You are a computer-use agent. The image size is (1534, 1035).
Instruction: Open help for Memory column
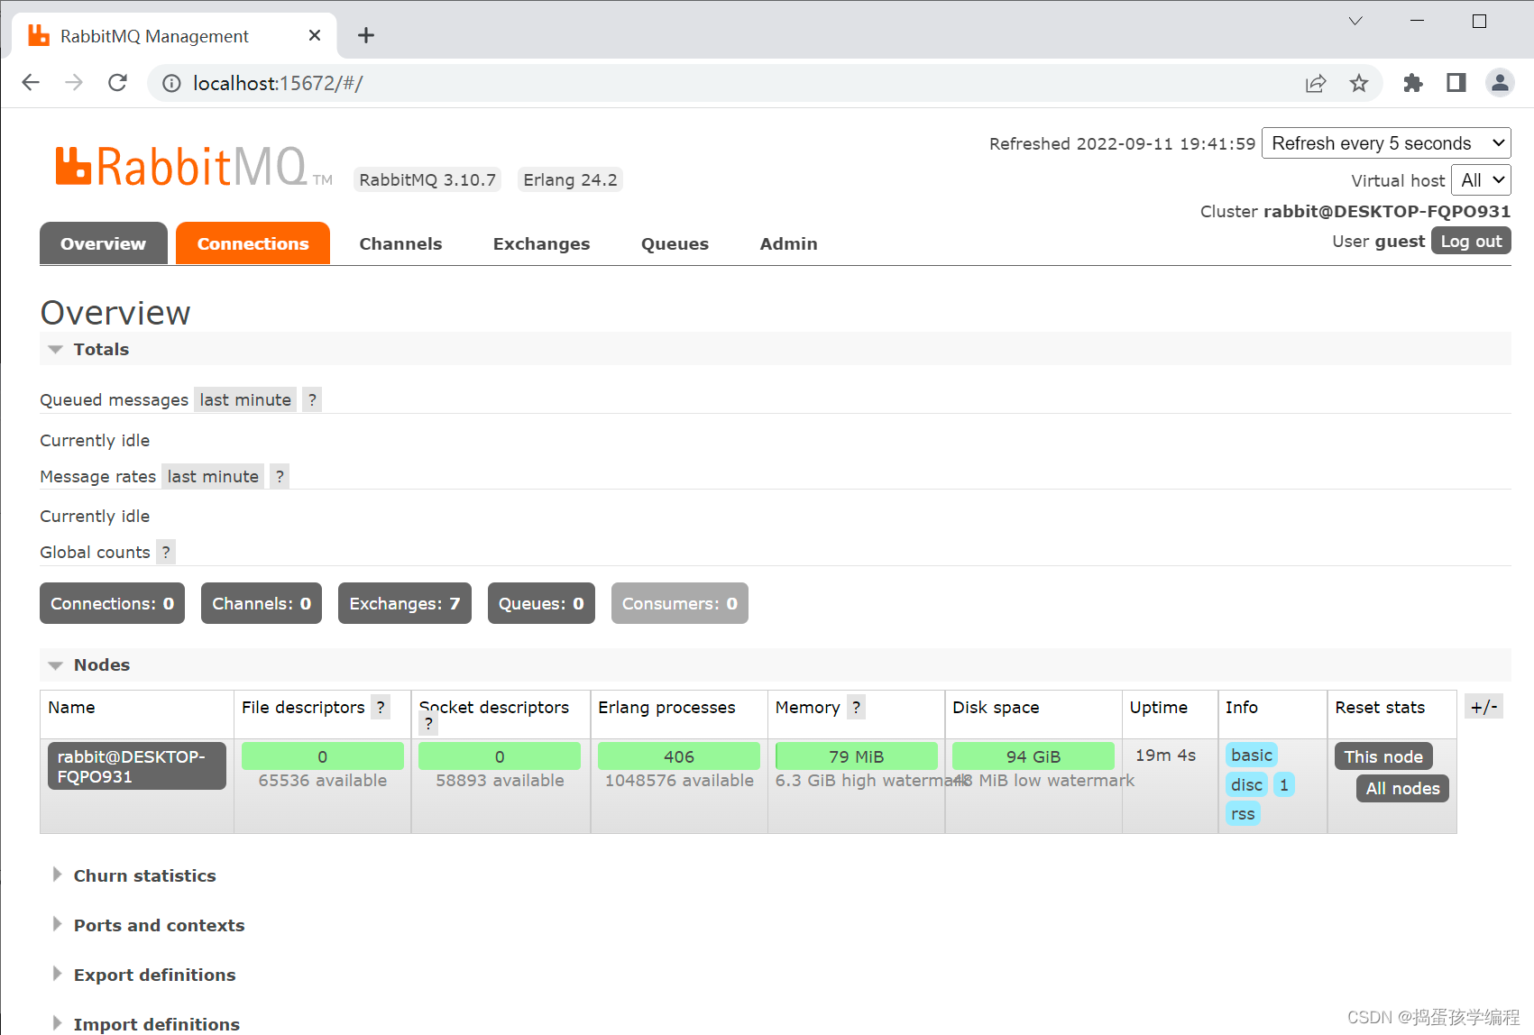coord(856,708)
